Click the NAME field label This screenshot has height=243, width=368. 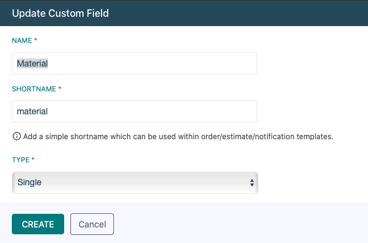[x=22, y=40]
